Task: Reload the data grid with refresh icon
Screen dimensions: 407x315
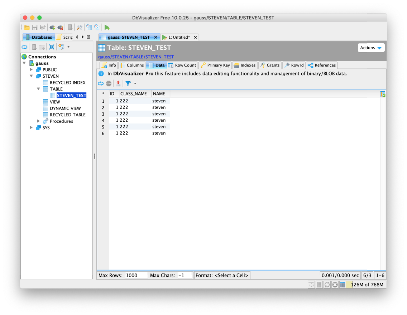Action: click(x=101, y=83)
